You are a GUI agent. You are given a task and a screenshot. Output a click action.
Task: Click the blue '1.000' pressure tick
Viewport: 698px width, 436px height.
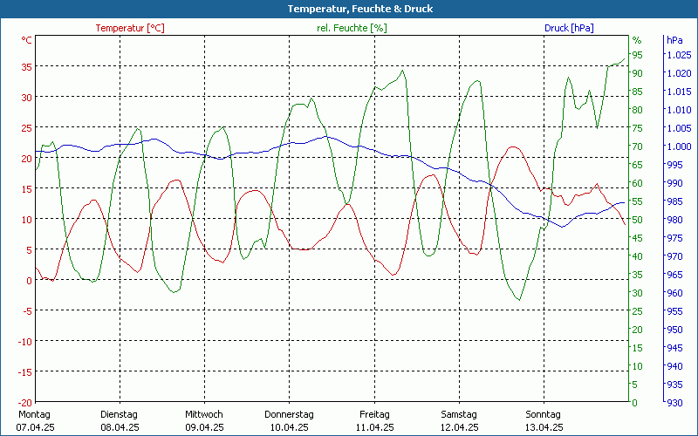679,146
